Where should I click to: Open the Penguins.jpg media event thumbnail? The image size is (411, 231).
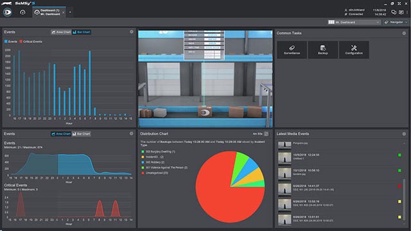[x=284, y=145]
